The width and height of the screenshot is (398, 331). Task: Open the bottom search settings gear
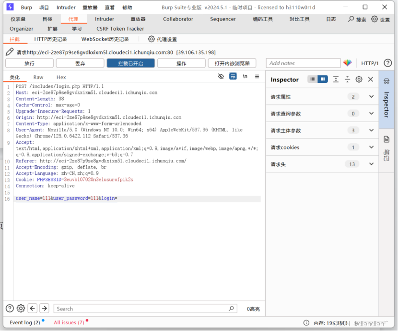pyautogui.click(x=21, y=308)
